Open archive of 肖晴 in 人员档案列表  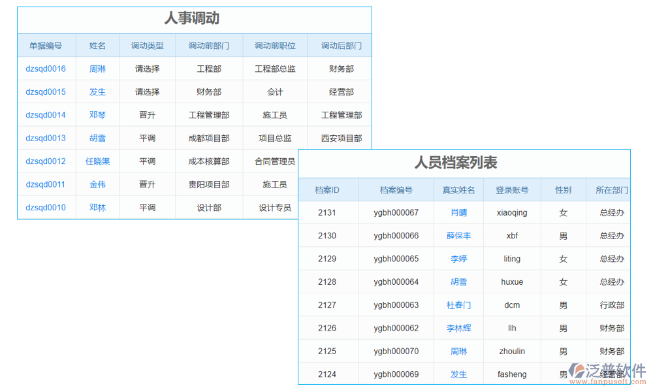(458, 212)
